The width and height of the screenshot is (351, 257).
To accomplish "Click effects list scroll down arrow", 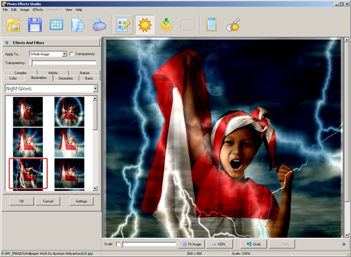I will pyautogui.click(x=95, y=189).
